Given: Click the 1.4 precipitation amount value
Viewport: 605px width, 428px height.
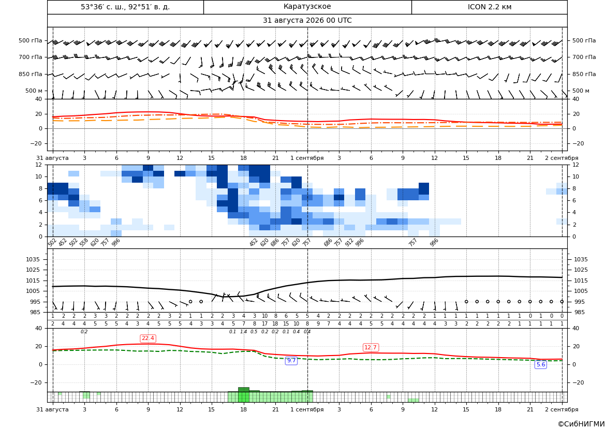Looking at the screenshot, I should coord(243,332).
